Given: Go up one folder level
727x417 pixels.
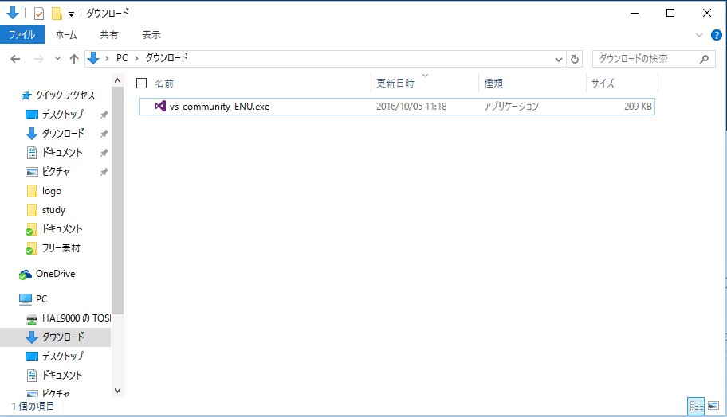Looking at the screenshot, I should pyautogui.click(x=73, y=59).
